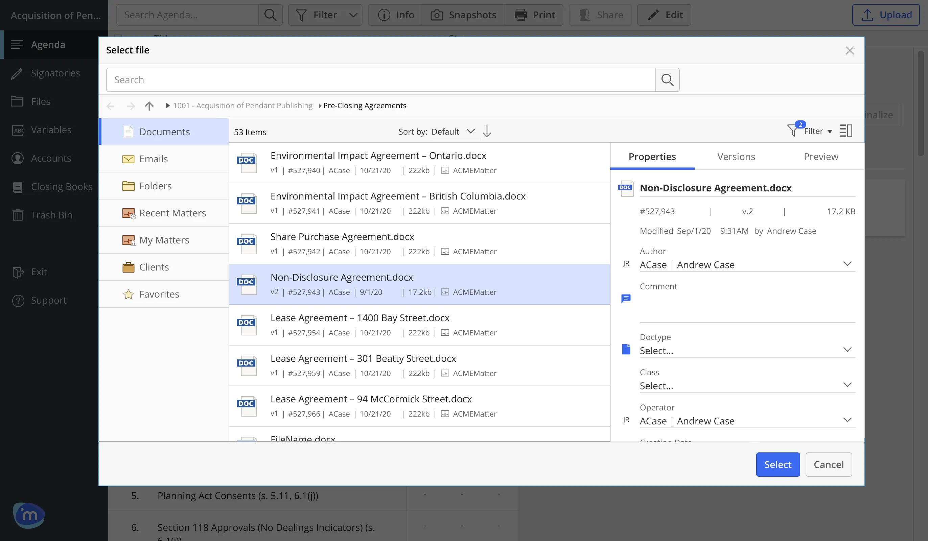Click DOC icon of Share Purchase Agreement.docx

coord(246,244)
